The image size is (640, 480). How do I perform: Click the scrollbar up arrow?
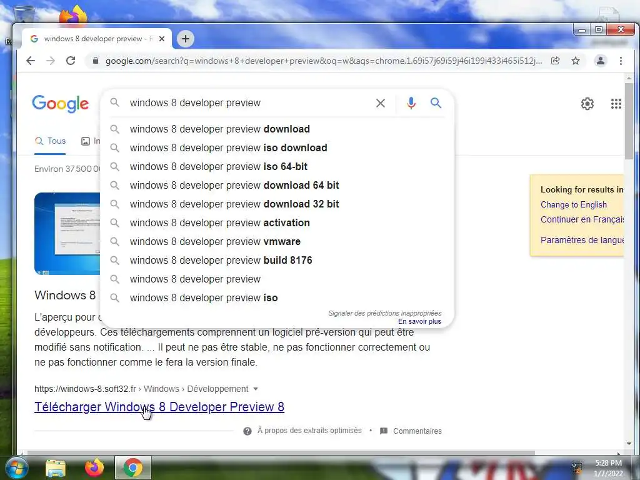point(629,78)
